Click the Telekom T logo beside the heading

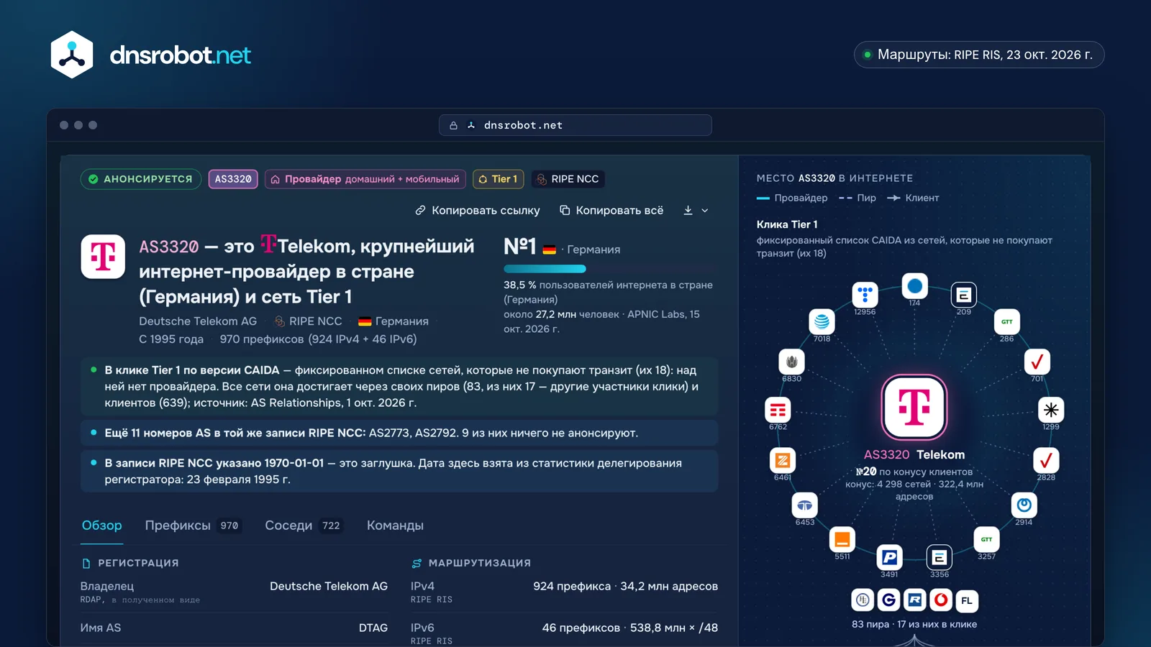click(103, 257)
